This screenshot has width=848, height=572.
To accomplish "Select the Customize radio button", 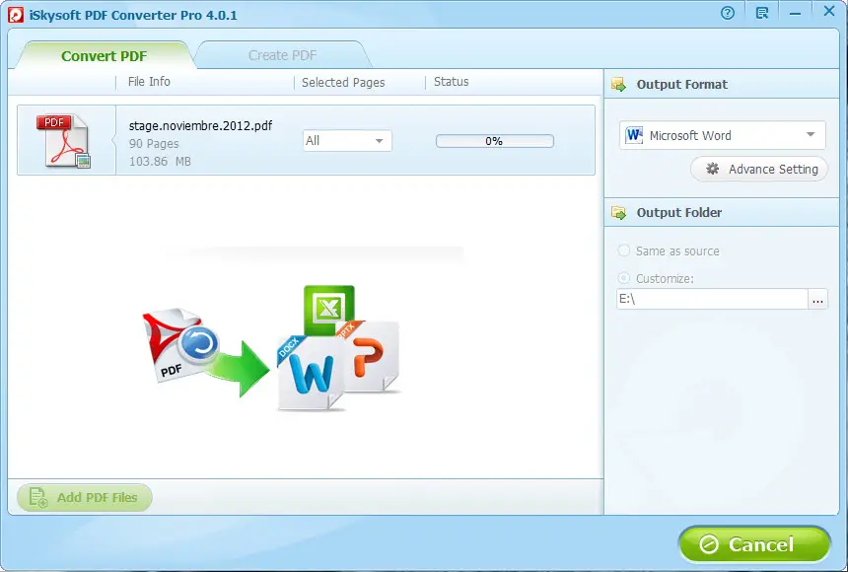I will click(x=623, y=278).
